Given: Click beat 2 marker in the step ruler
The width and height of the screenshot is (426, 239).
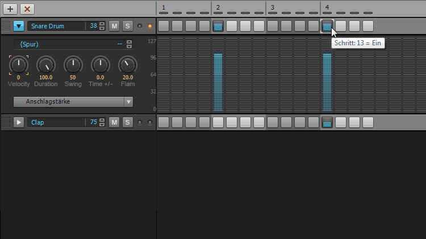Looking at the screenshot, I should pyautogui.click(x=218, y=7).
